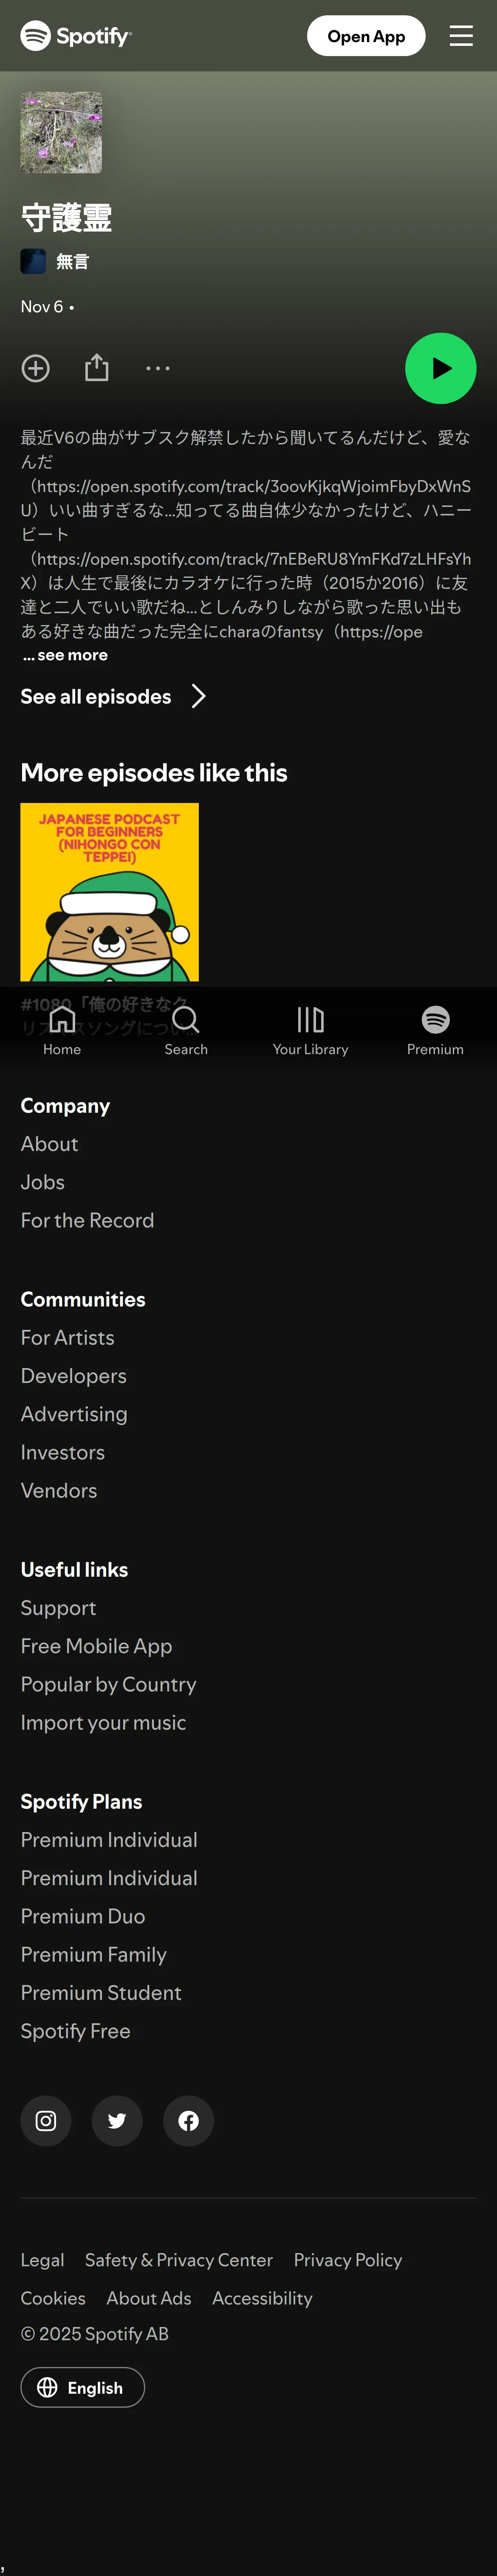The image size is (497, 2576).
Task: Play the episode with green button
Action: [440, 368]
